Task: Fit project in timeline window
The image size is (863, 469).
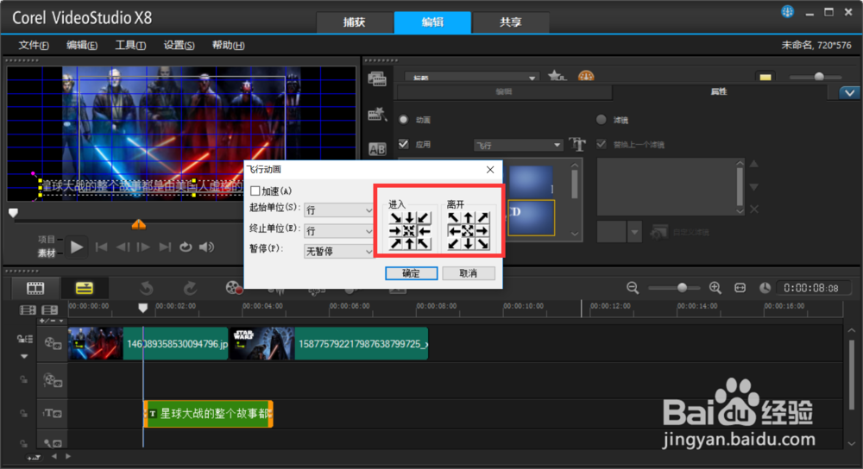Action: (740, 288)
